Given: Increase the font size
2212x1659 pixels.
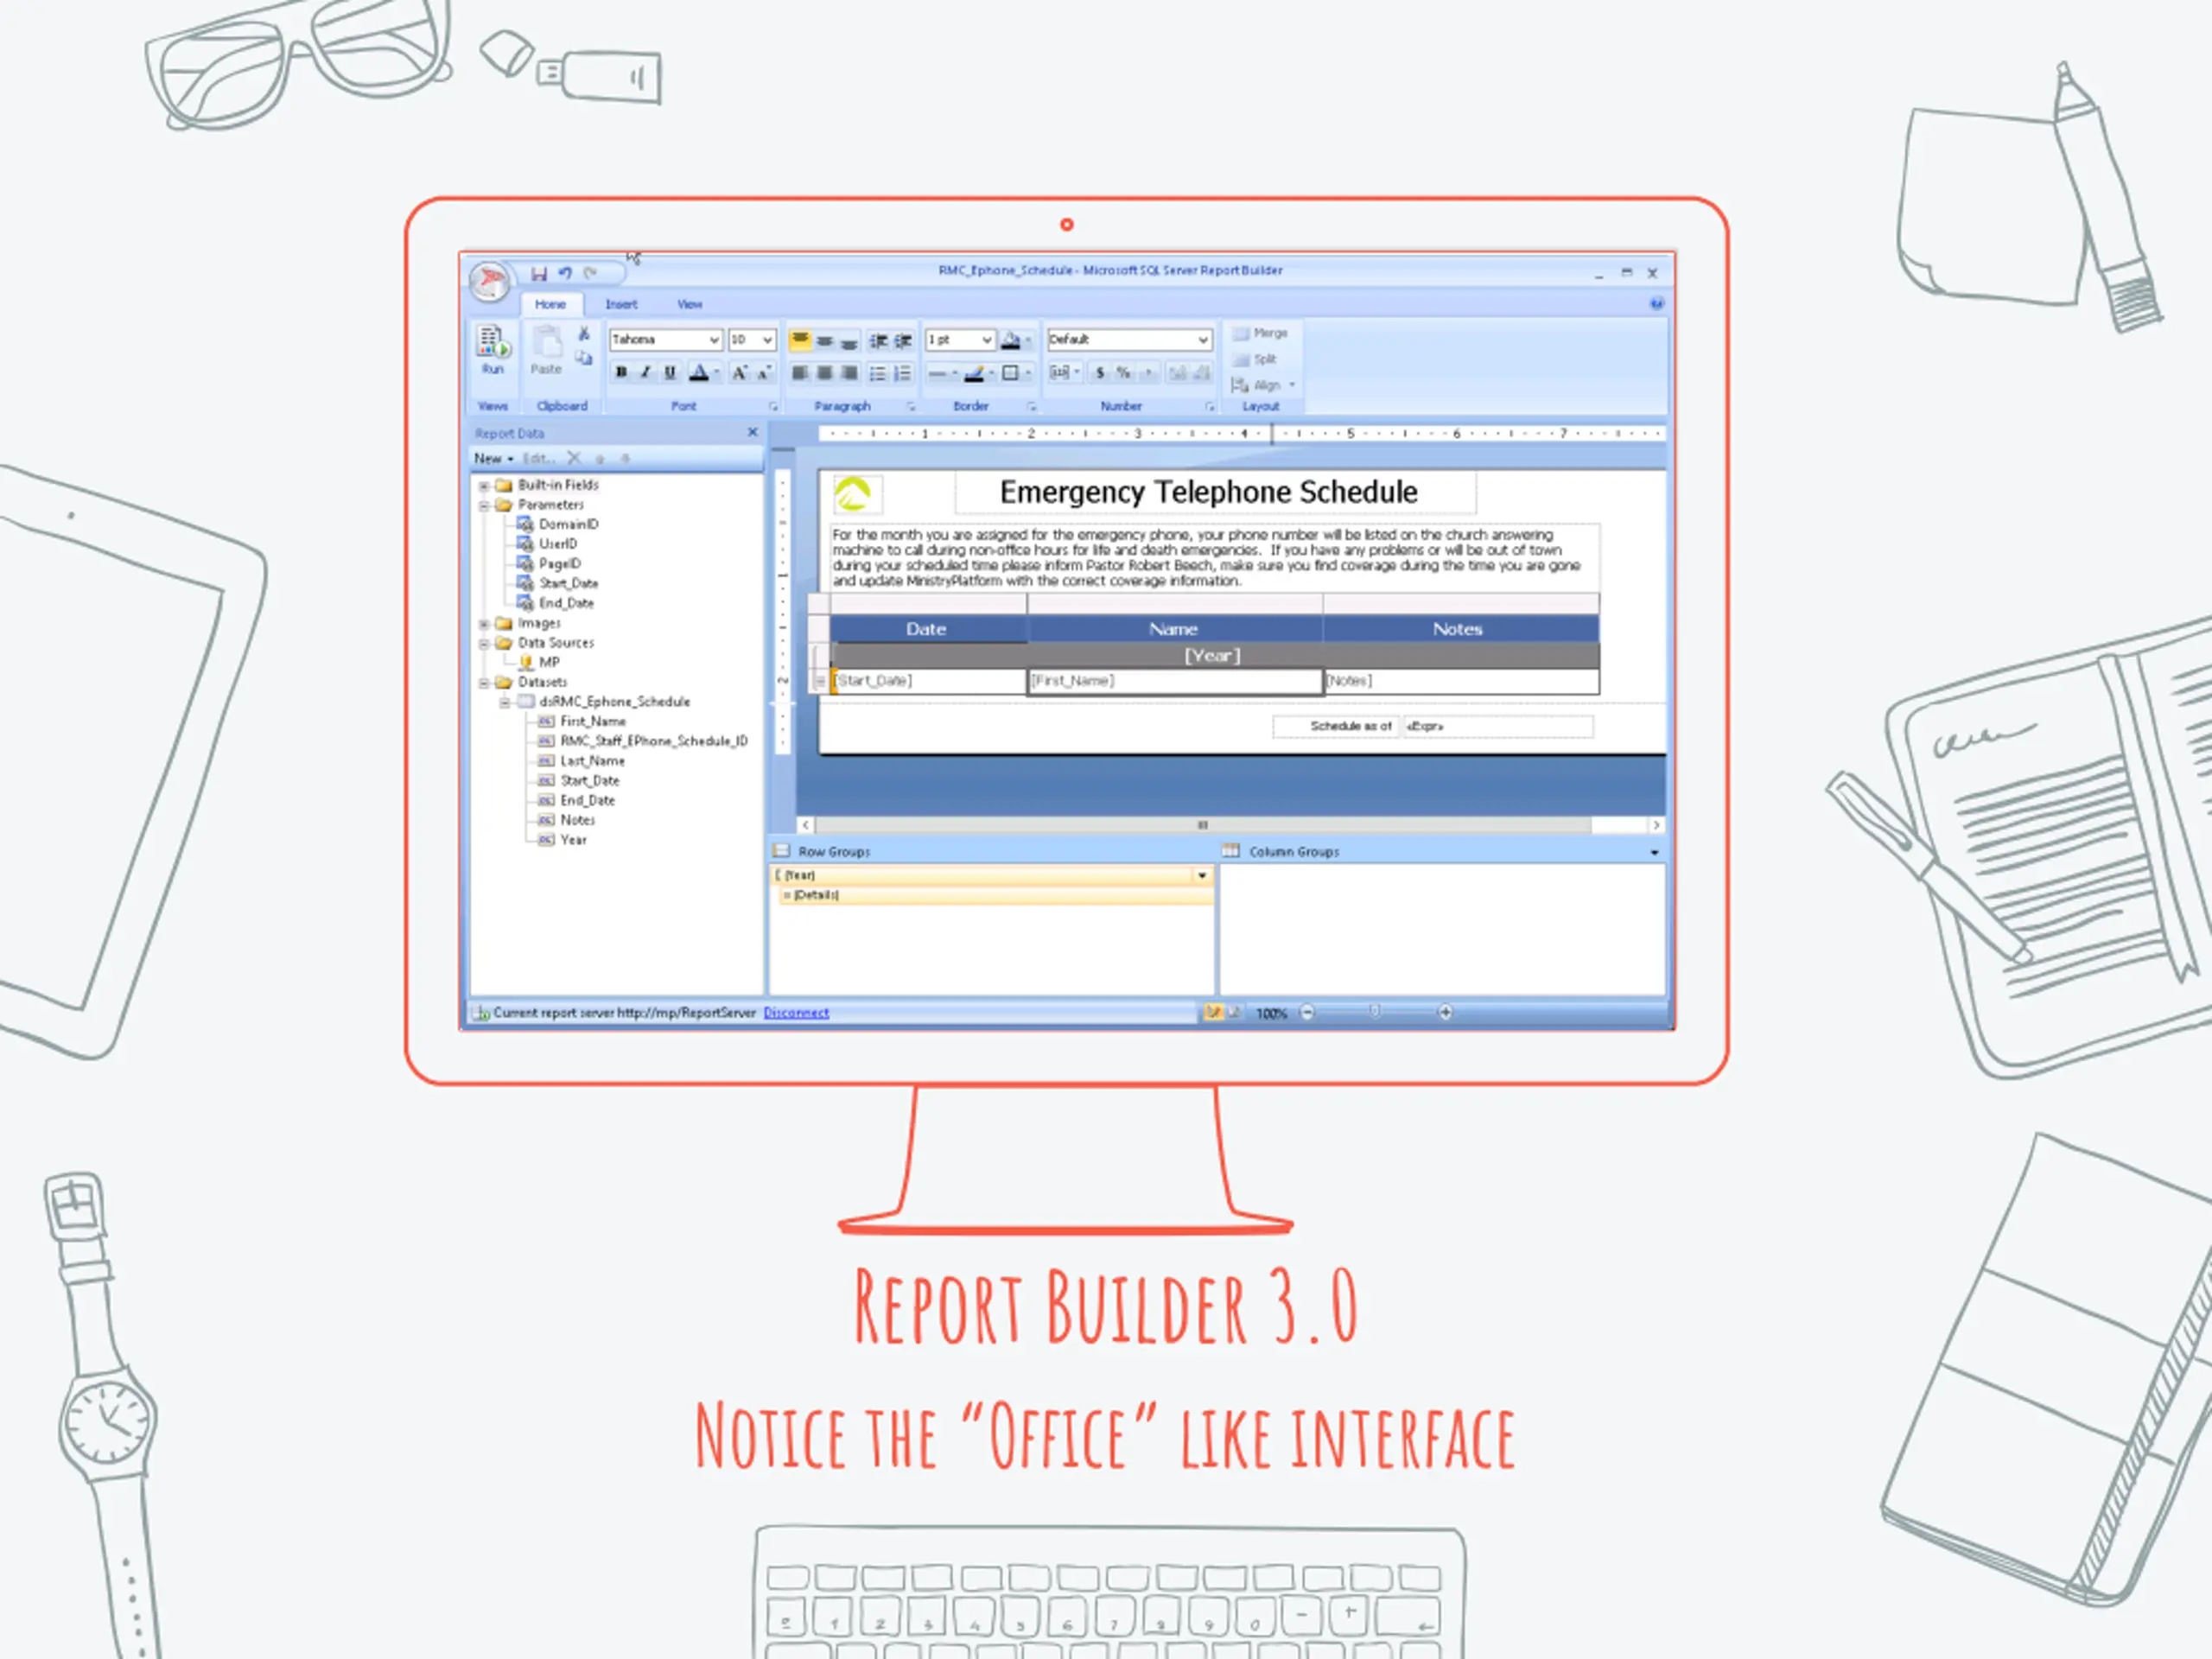Looking at the screenshot, I should coord(739,373).
